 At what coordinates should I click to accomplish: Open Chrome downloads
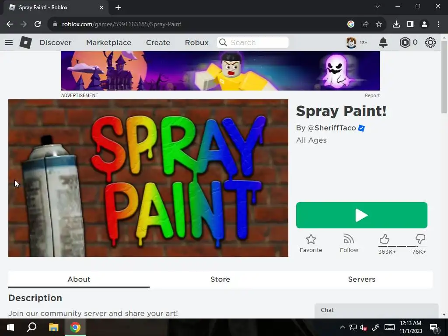[x=396, y=24]
